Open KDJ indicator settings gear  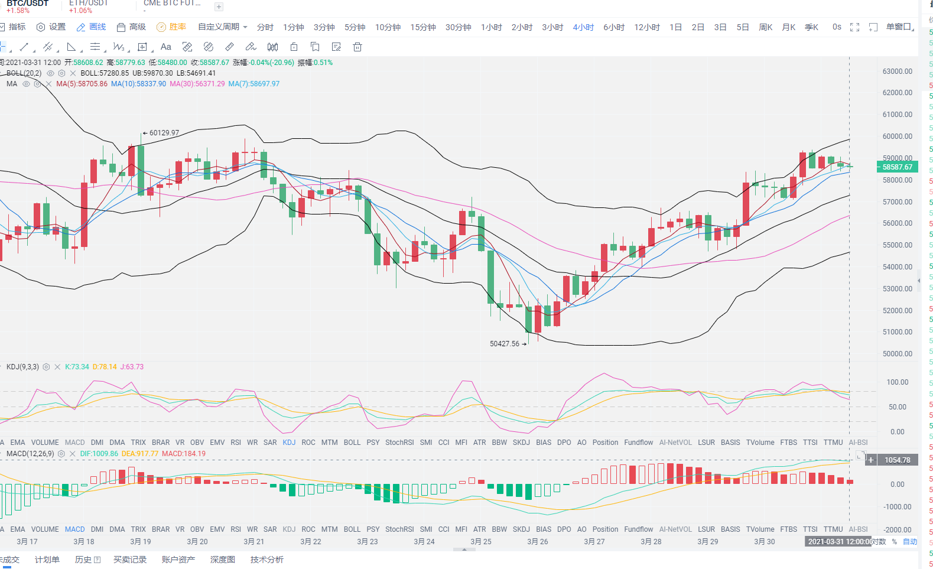point(46,367)
